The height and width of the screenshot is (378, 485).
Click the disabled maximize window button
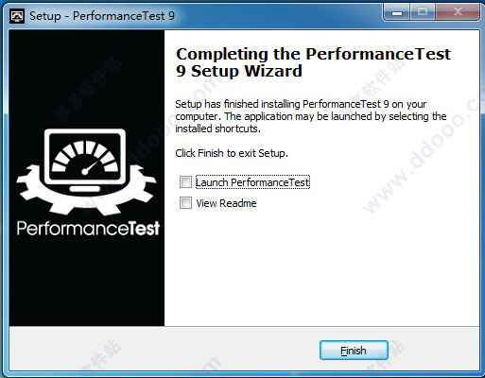(423, 13)
